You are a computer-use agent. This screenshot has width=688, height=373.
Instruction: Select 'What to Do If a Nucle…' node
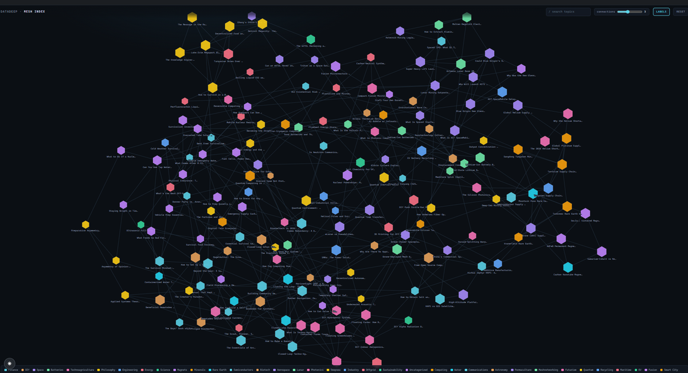121,151
